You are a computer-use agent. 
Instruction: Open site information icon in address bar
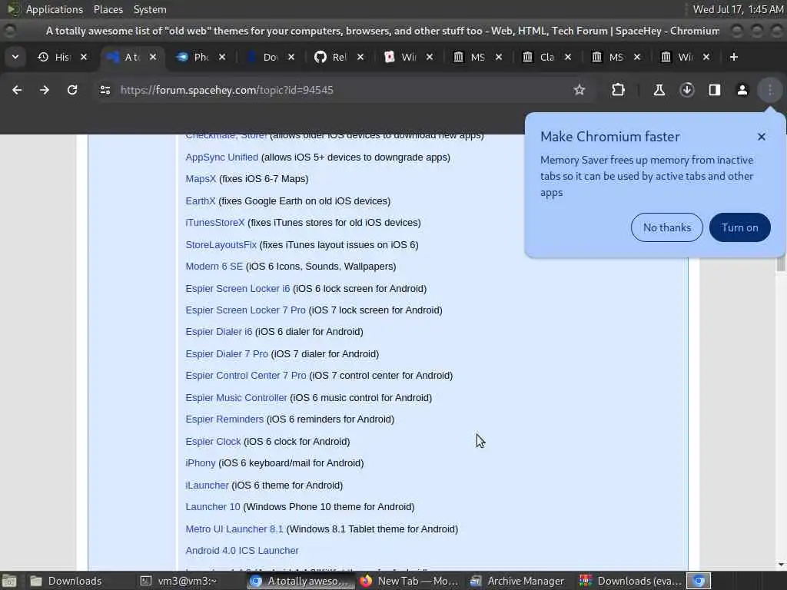pos(105,90)
